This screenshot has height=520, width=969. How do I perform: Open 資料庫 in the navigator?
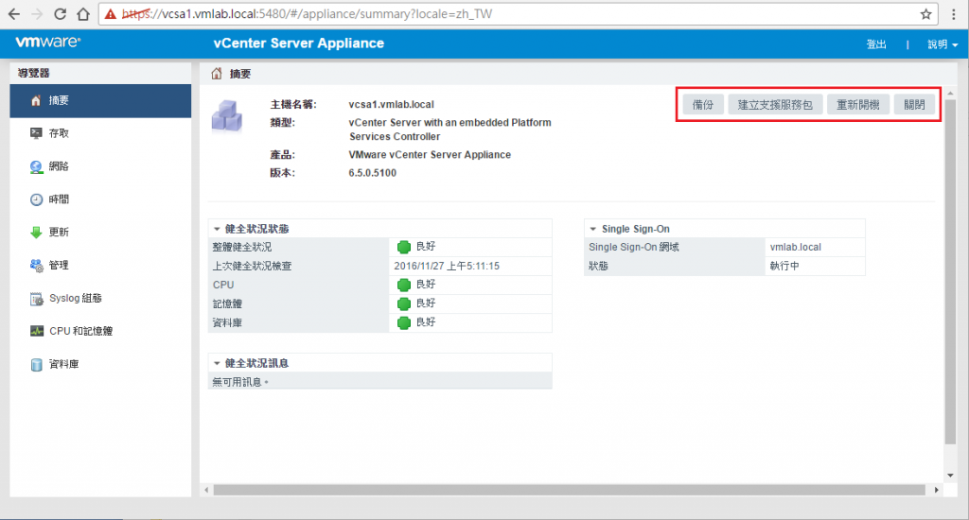pos(100,364)
